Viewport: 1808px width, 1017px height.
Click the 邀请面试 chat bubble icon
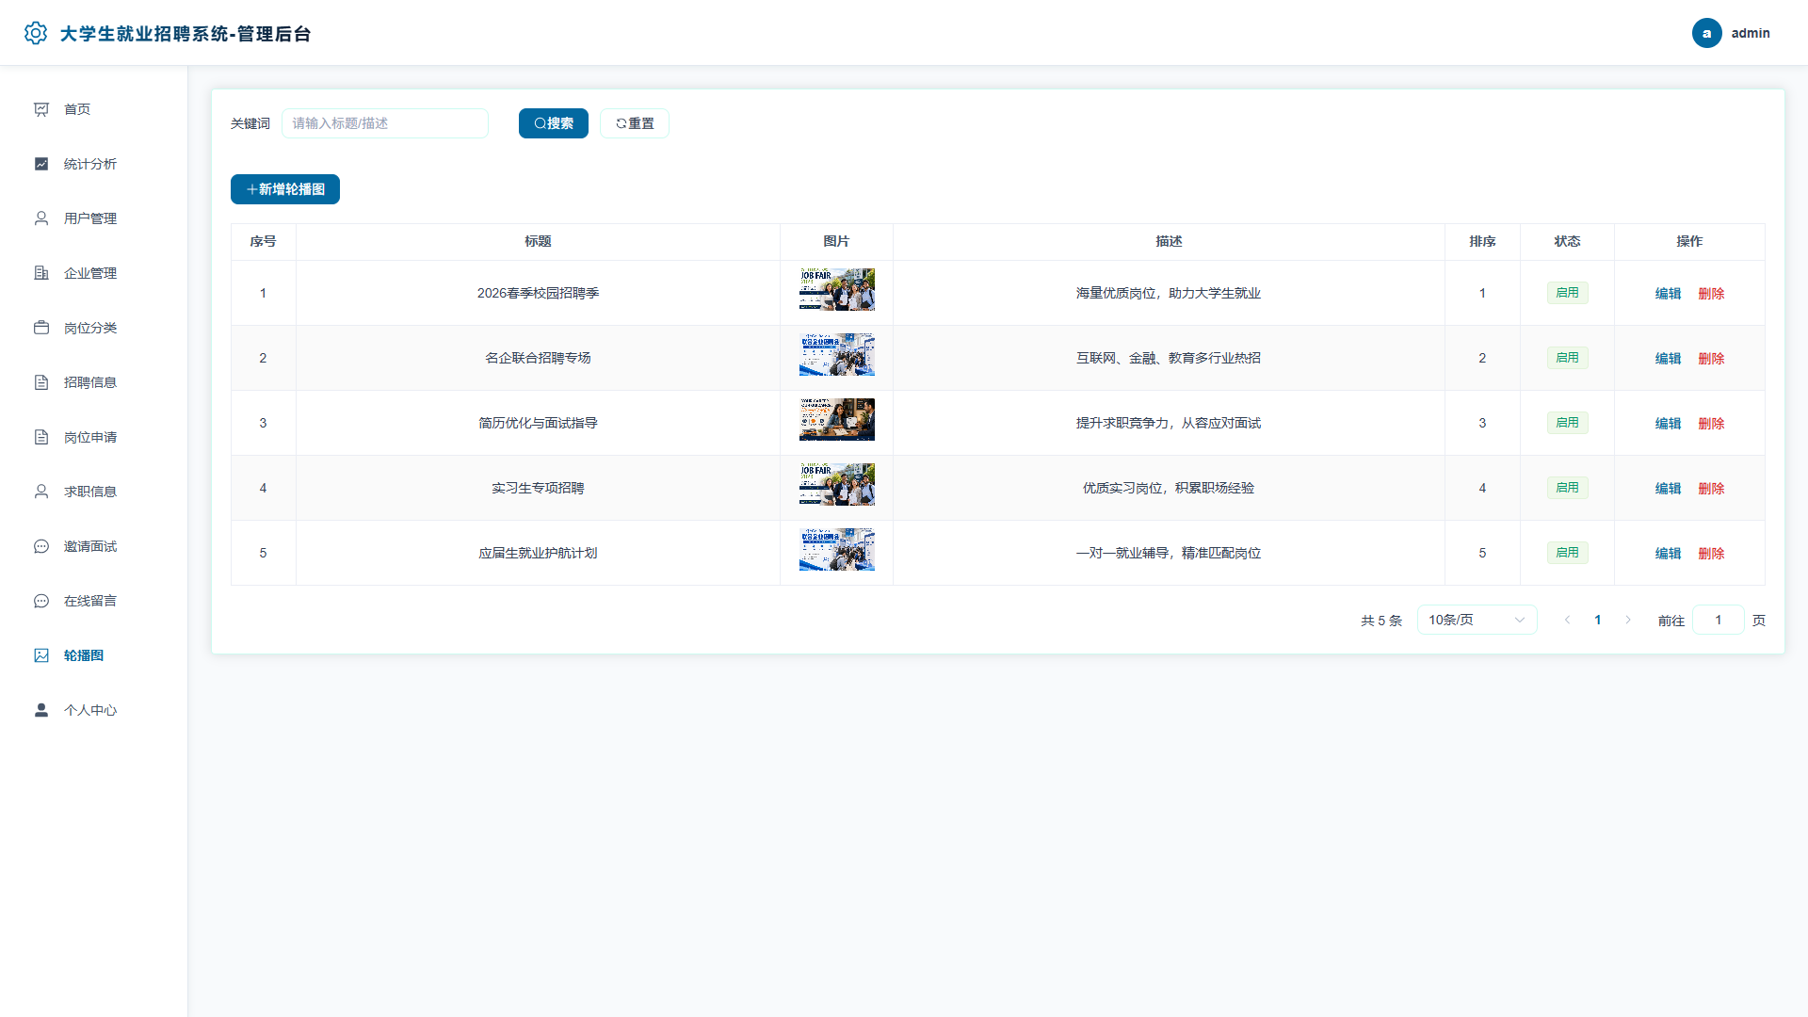click(41, 546)
